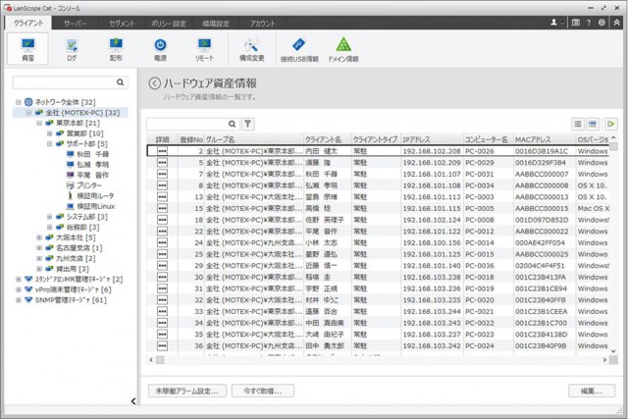Open details button for PC-0003 row
This screenshot has width=628, height=419.
(x=162, y=196)
